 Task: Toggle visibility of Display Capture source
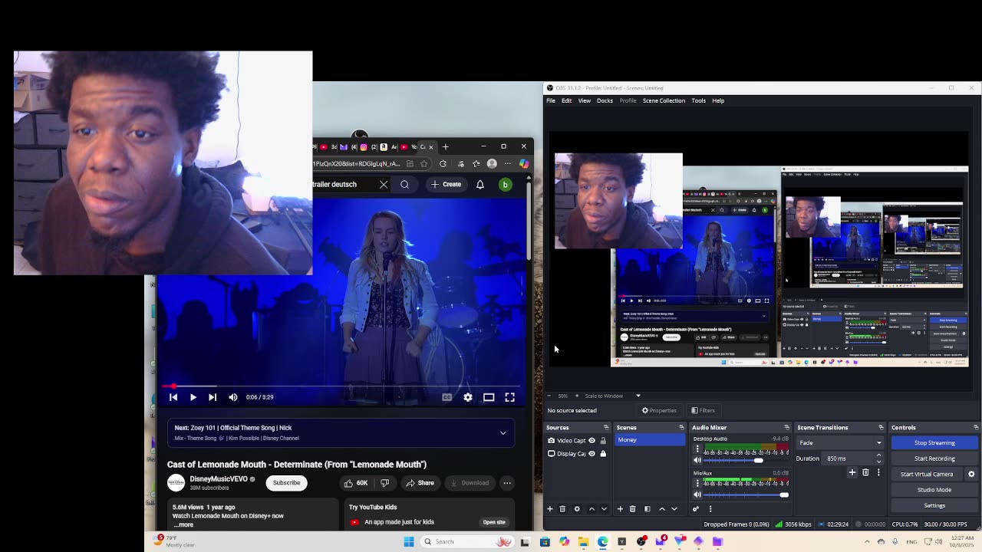click(x=592, y=454)
